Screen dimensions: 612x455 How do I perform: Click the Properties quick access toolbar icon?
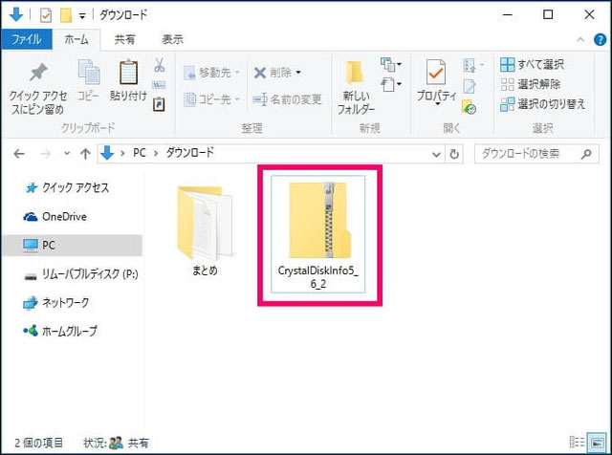coord(46,15)
